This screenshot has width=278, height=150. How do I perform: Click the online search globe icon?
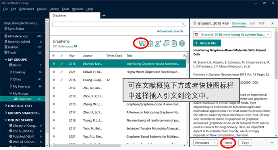pos(182,43)
